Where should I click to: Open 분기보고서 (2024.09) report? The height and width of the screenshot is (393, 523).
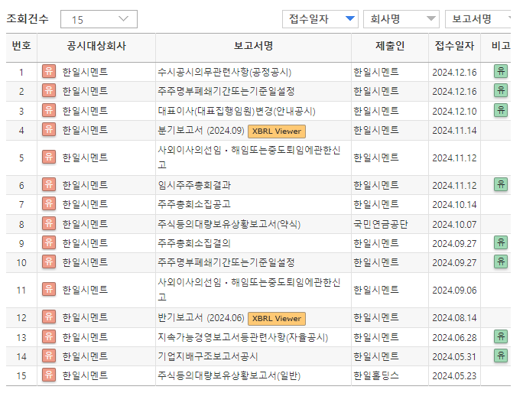[201, 130]
